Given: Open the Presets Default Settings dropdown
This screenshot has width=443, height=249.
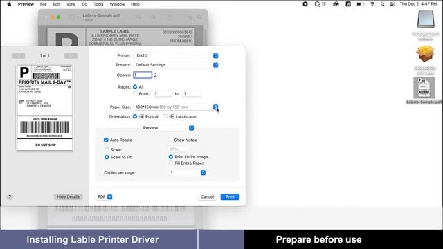Looking at the screenshot, I should coord(176,65).
